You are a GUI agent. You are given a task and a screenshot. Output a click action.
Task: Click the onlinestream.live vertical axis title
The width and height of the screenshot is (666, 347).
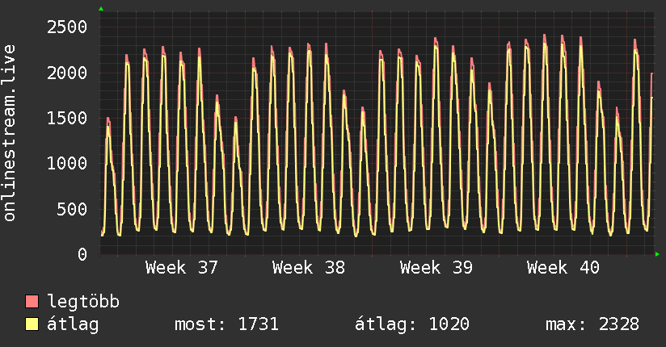point(10,133)
